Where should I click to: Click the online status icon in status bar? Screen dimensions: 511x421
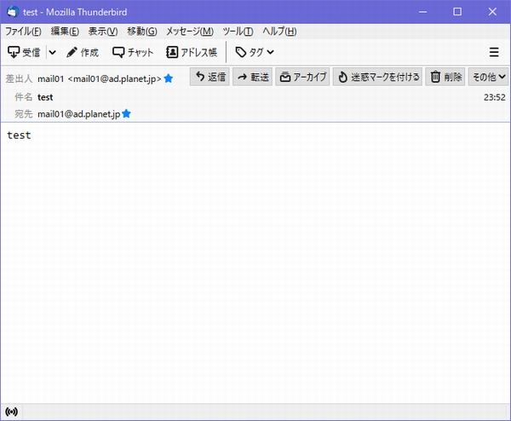coord(11,412)
